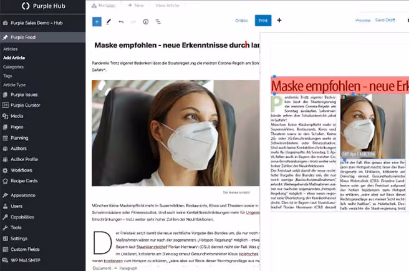Click the Appearance brush icon

pos(5,195)
